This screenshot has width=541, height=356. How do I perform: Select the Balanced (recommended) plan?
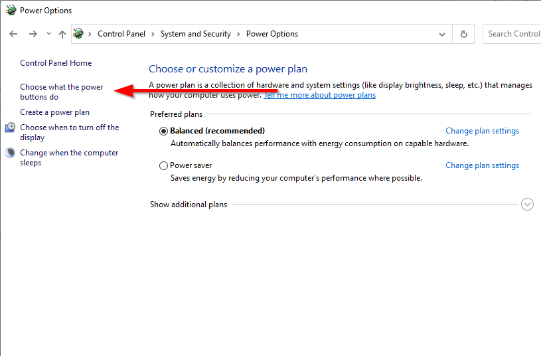tap(164, 131)
